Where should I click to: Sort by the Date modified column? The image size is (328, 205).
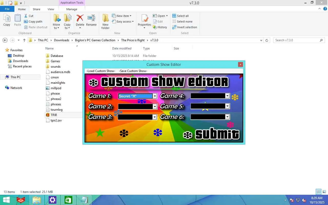(122, 48)
